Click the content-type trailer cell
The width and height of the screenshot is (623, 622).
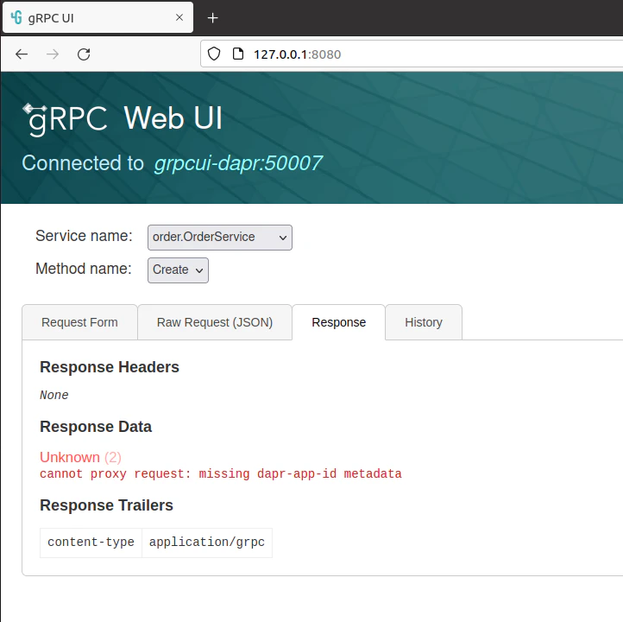pos(91,543)
